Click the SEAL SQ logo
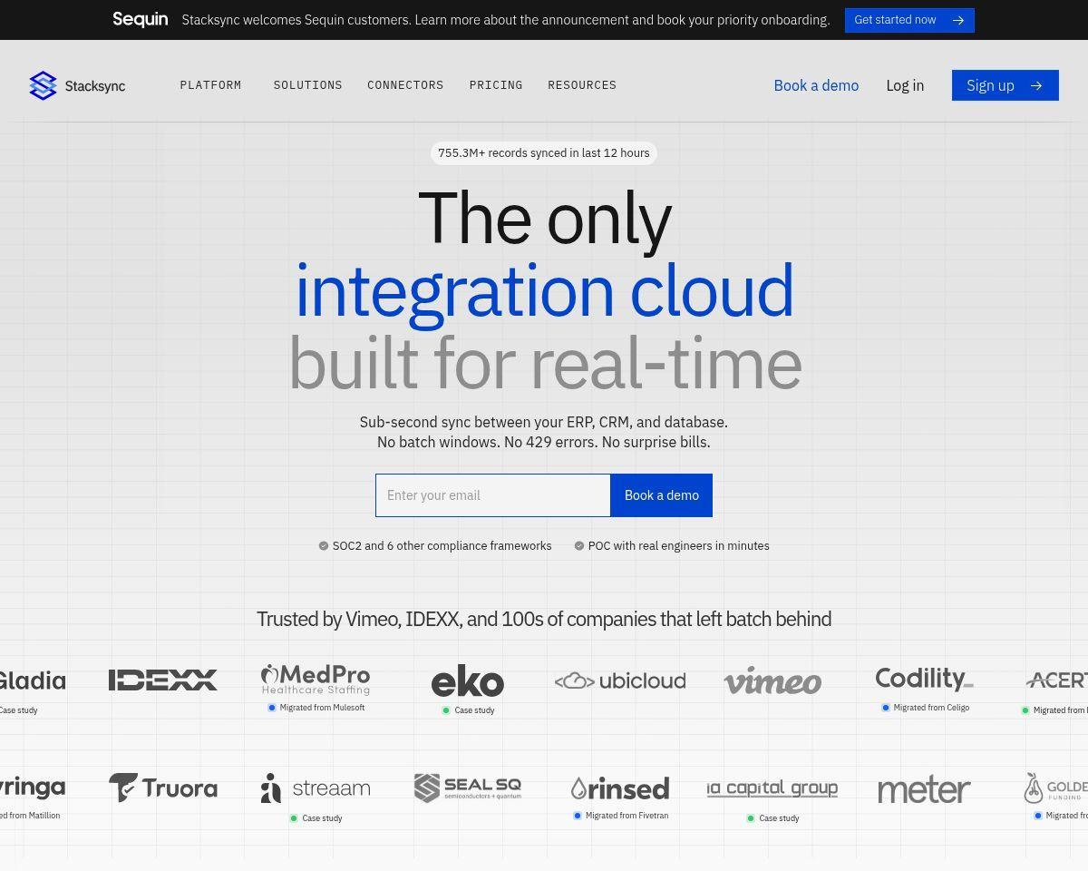 coord(468,788)
